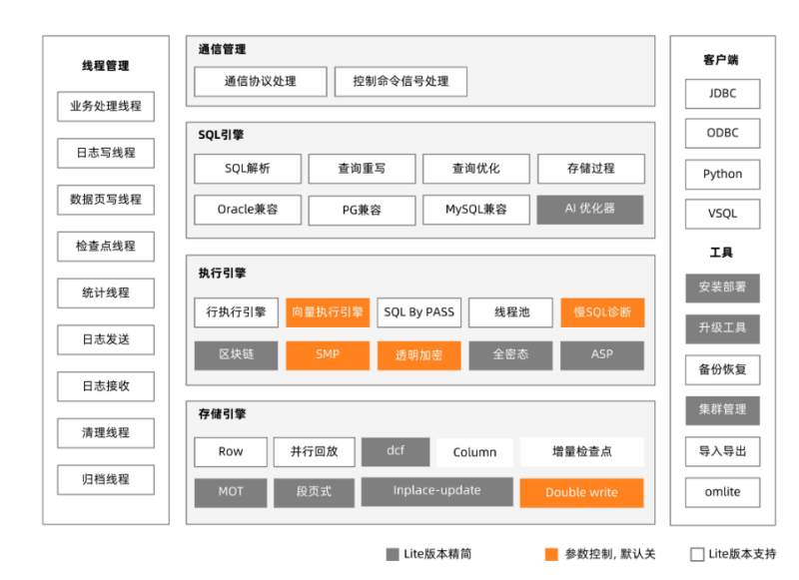This screenshot has height=580, width=799.
Task: Click the gray 区块链 box
Action: coord(236,354)
